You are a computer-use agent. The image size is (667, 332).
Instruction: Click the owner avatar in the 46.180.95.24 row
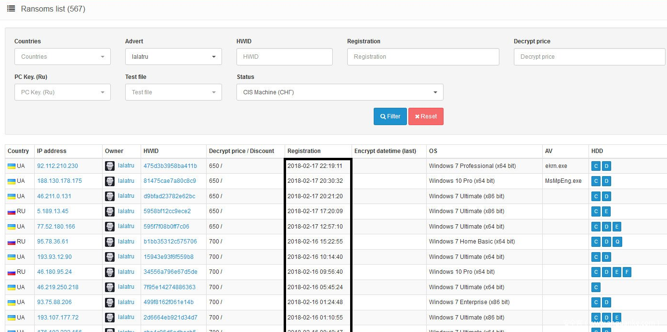(110, 272)
